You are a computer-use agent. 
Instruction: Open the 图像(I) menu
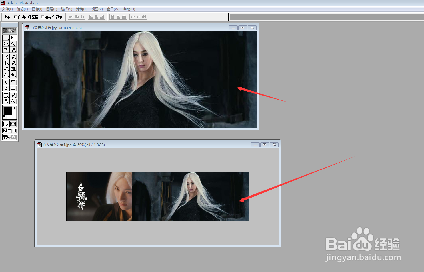(37, 9)
